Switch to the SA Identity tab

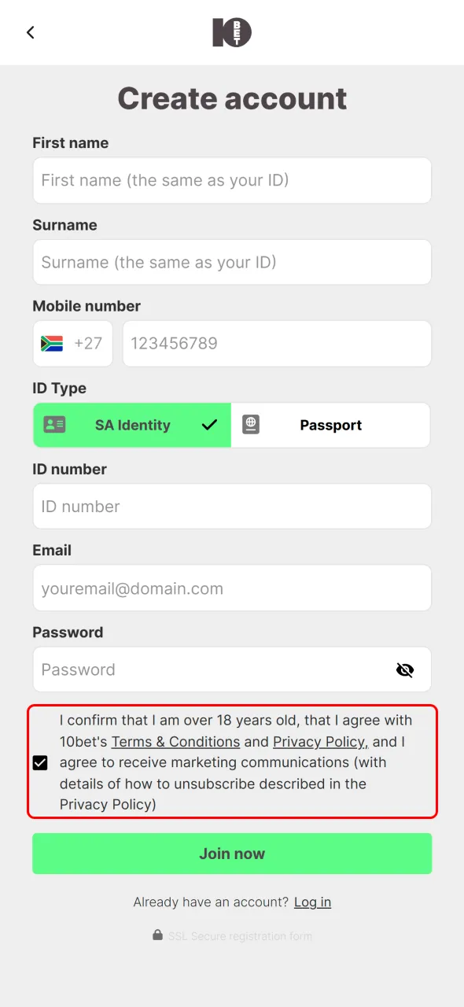132,425
